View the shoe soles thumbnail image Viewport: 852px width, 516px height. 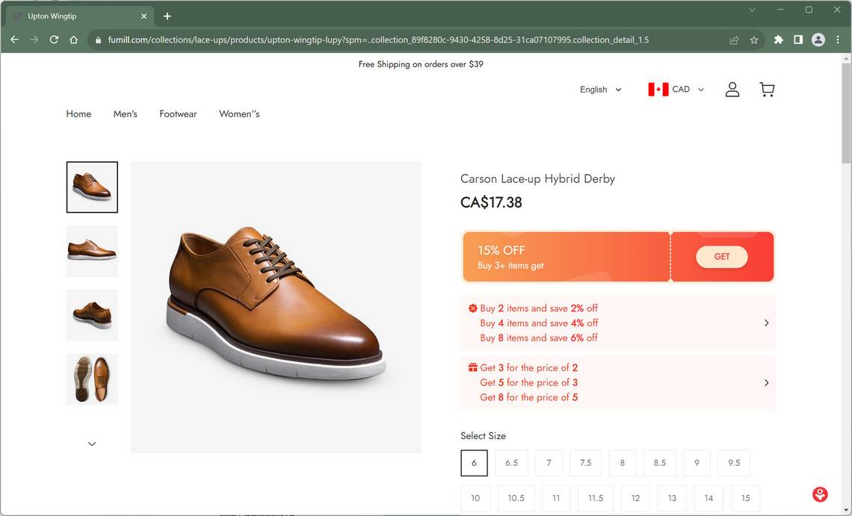click(92, 379)
